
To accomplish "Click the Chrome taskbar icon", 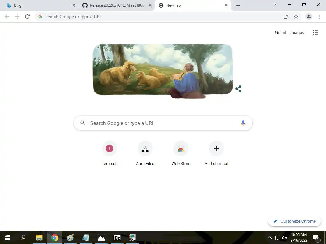I will [55, 238].
